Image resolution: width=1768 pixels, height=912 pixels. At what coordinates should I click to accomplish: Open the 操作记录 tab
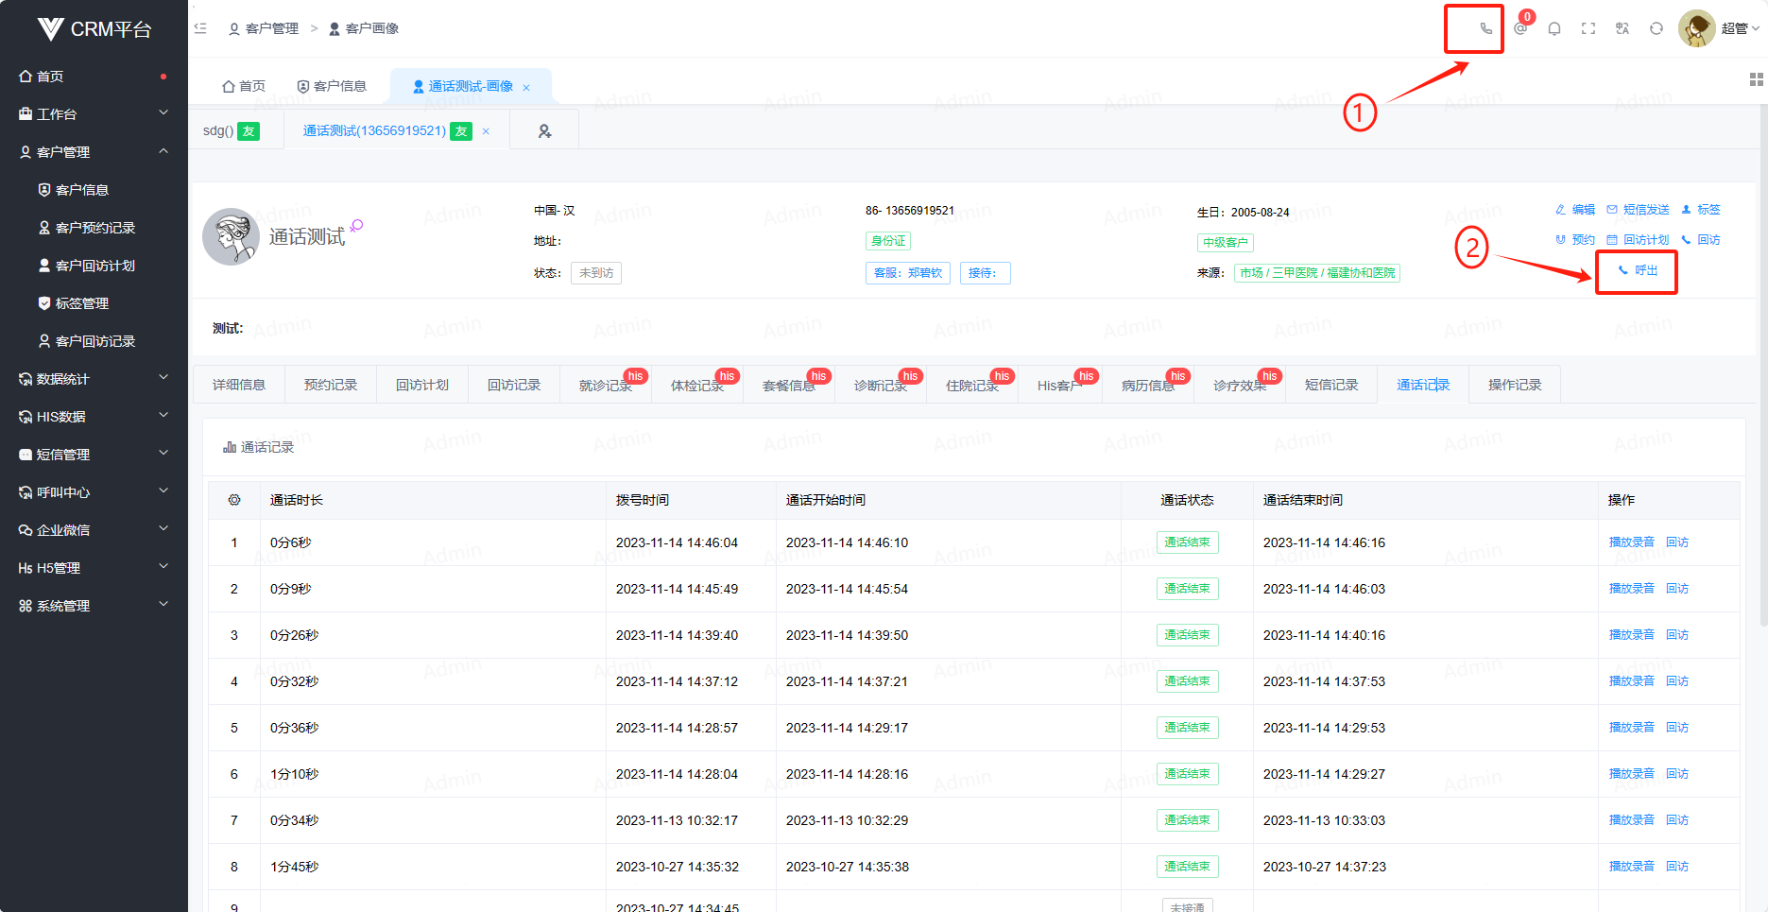click(1515, 385)
